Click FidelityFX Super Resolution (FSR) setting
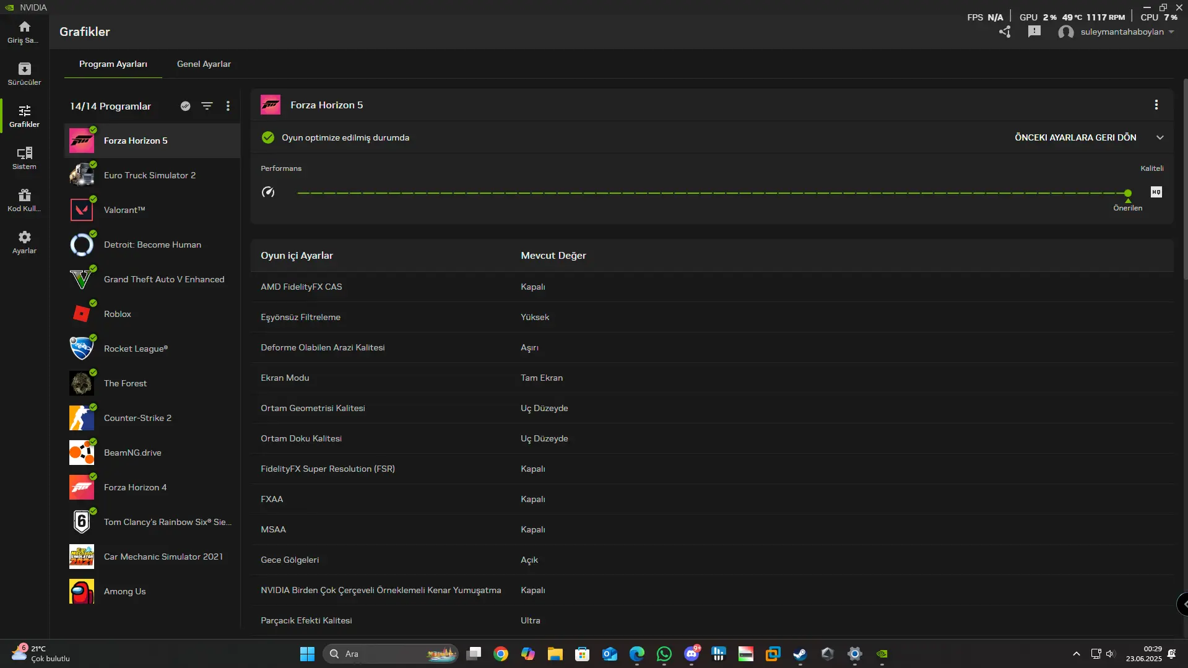This screenshot has height=668, width=1188. [327, 469]
